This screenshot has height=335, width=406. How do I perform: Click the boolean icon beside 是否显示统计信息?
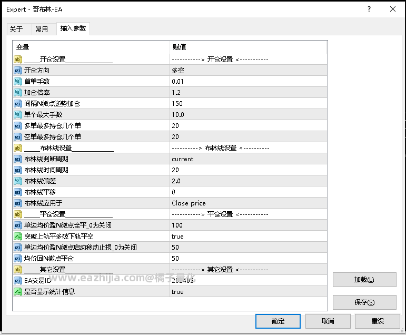(17, 292)
